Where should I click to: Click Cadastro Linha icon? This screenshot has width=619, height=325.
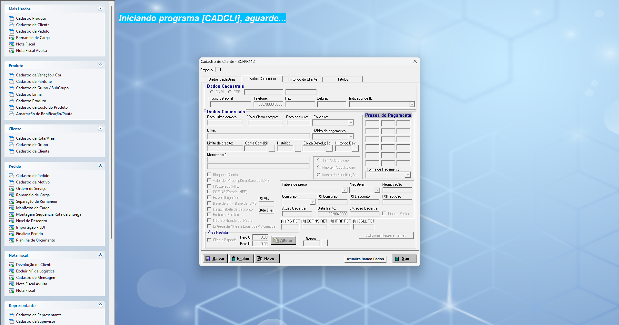click(x=11, y=94)
